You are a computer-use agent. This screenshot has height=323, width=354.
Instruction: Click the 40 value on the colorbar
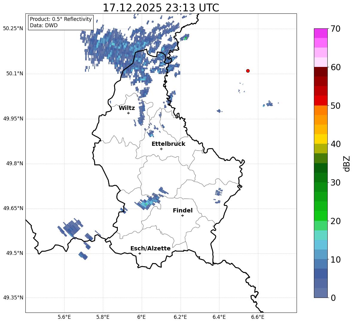pos(335,144)
